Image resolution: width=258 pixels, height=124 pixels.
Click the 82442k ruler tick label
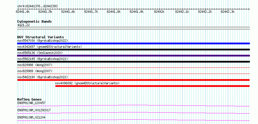coord(159,12)
